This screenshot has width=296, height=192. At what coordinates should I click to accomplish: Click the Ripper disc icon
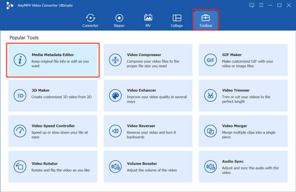119,18
